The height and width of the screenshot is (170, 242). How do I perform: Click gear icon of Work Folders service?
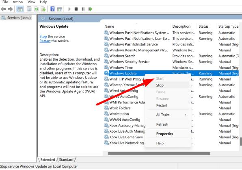106,108
